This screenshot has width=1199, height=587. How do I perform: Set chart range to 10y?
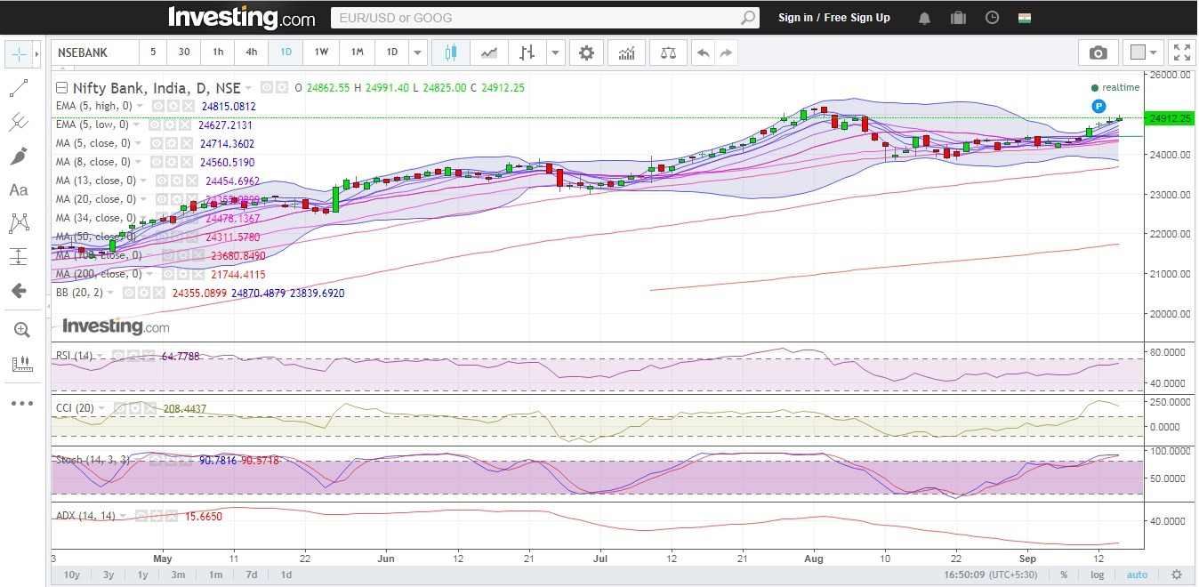(x=71, y=575)
